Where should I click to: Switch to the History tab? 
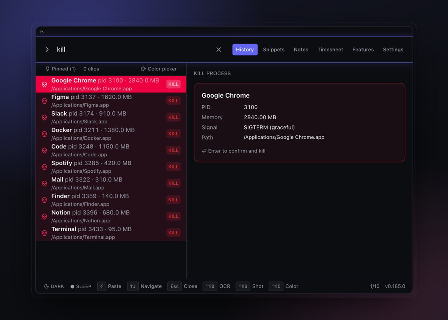click(245, 50)
